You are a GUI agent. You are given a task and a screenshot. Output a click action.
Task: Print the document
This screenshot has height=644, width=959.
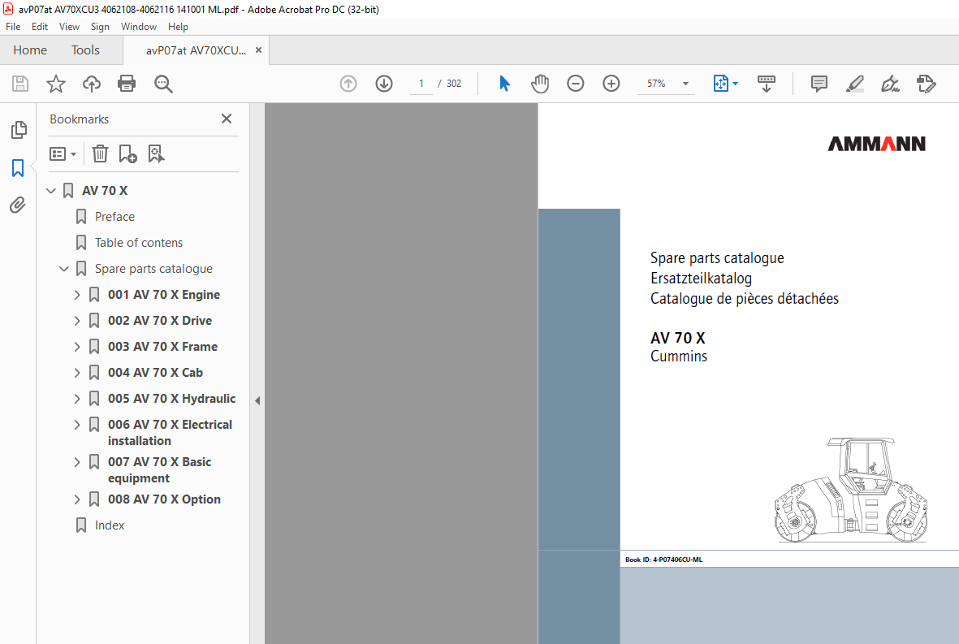pos(127,84)
